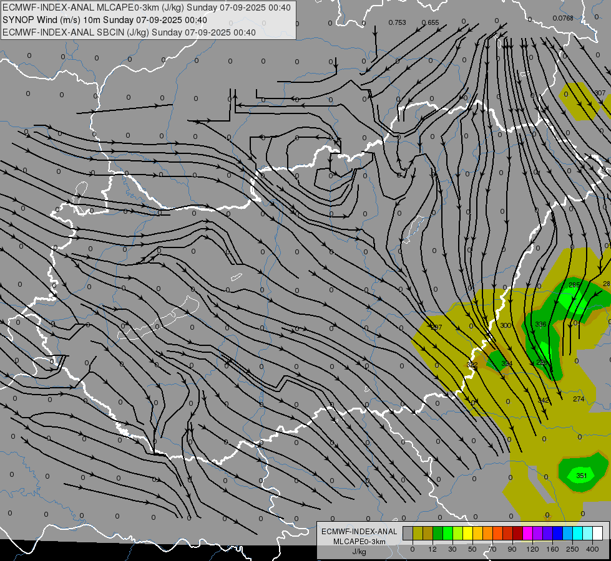Image resolution: width=611 pixels, height=561 pixels.
Task: Click the map value '351'
Action: point(582,476)
